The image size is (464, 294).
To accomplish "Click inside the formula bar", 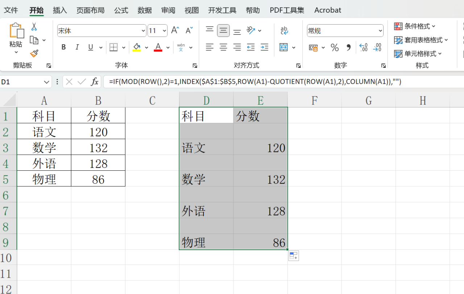I will pyautogui.click(x=283, y=82).
